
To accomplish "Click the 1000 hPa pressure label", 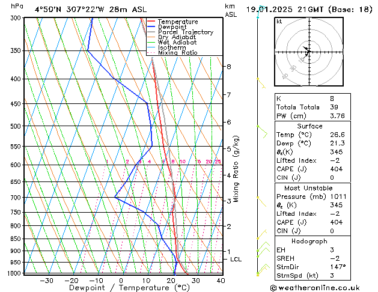I will tap(16, 273).
